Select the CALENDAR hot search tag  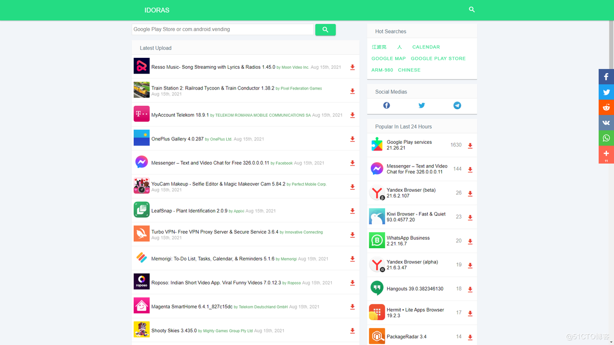point(426,47)
